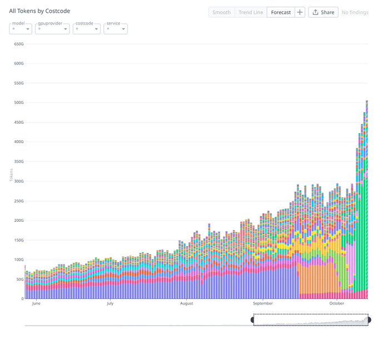The width and height of the screenshot is (378, 340).
Task: Toggle the Smooth option
Action: (222, 12)
